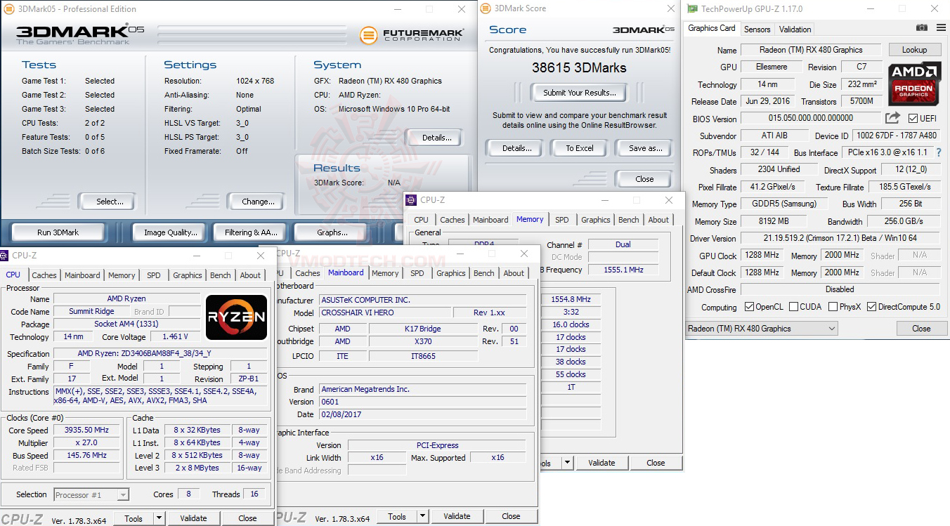Toggle the OpenCL checkbox in GPU-Z
Screen dimensions: 950x526
(750, 306)
